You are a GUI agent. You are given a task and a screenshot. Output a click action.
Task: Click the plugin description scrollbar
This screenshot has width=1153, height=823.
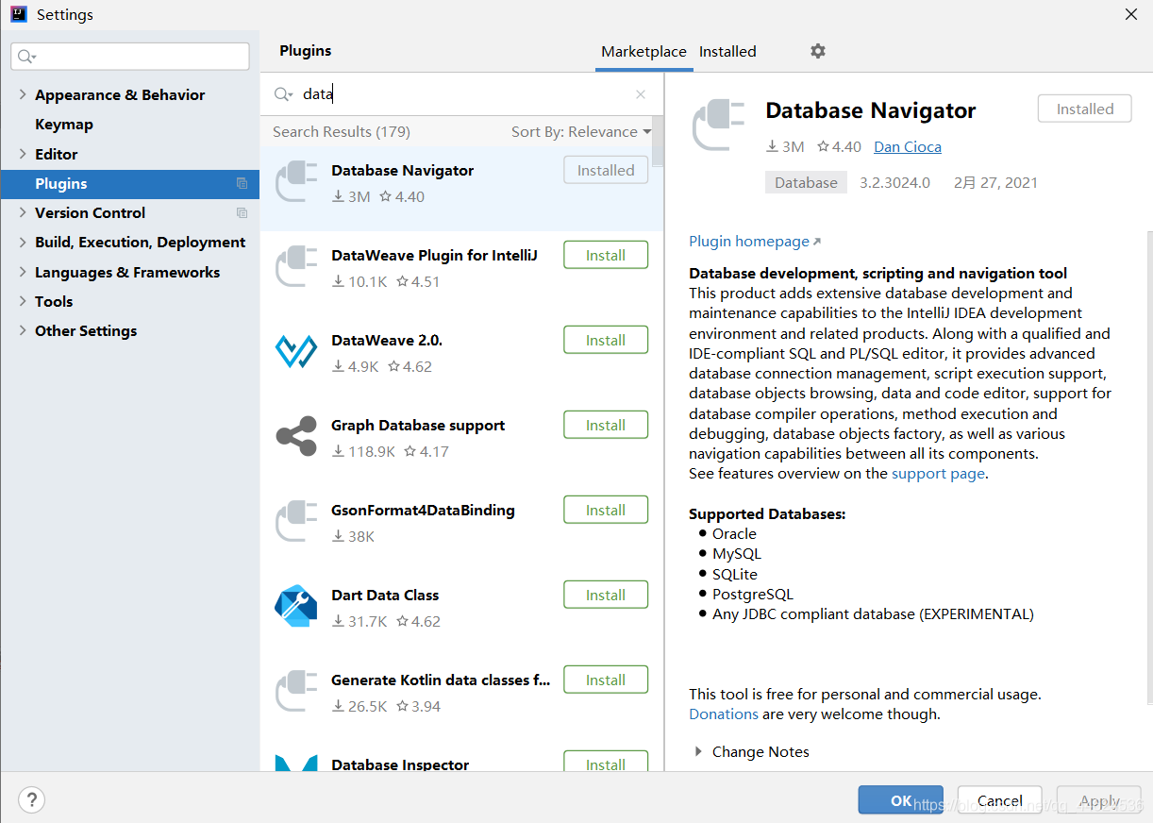pyautogui.click(x=1148, y=467)
